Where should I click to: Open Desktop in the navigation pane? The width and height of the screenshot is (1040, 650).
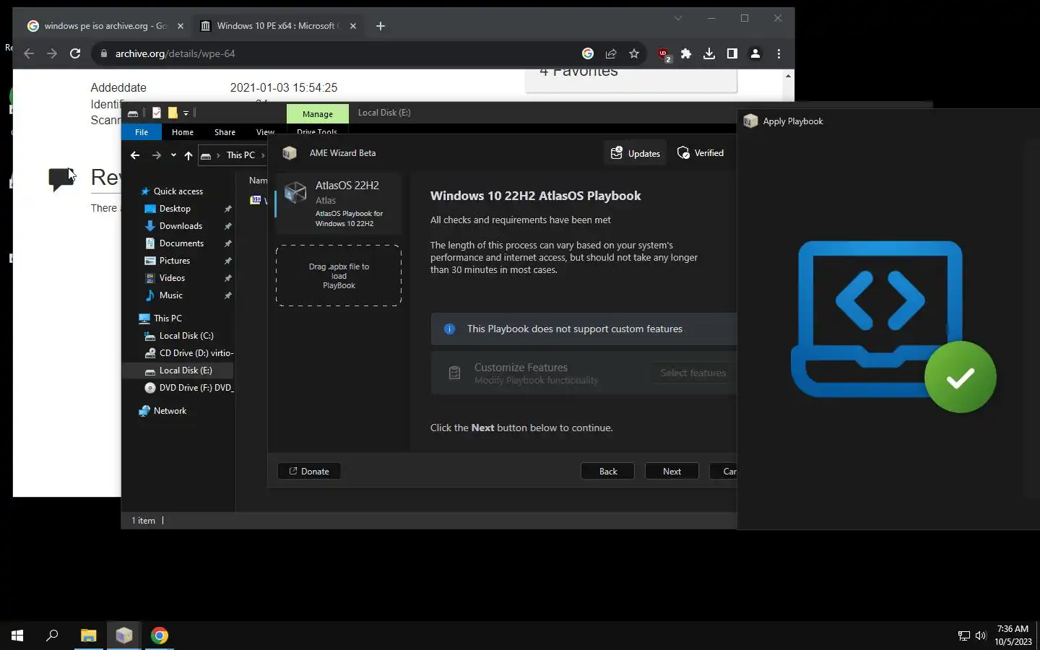tap(175, 209)
